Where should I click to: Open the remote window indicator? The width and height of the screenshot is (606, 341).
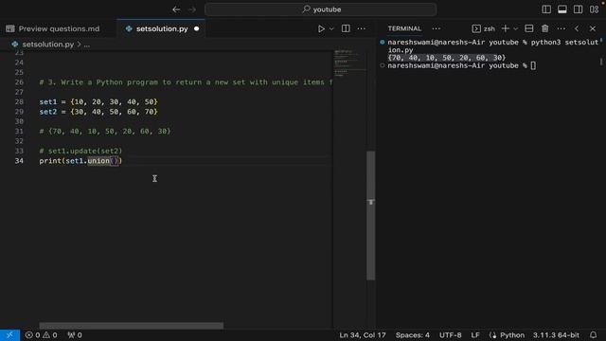tap(9, 334)
